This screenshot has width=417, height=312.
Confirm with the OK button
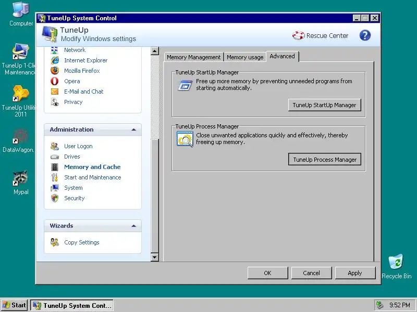[x=267, y=273]
